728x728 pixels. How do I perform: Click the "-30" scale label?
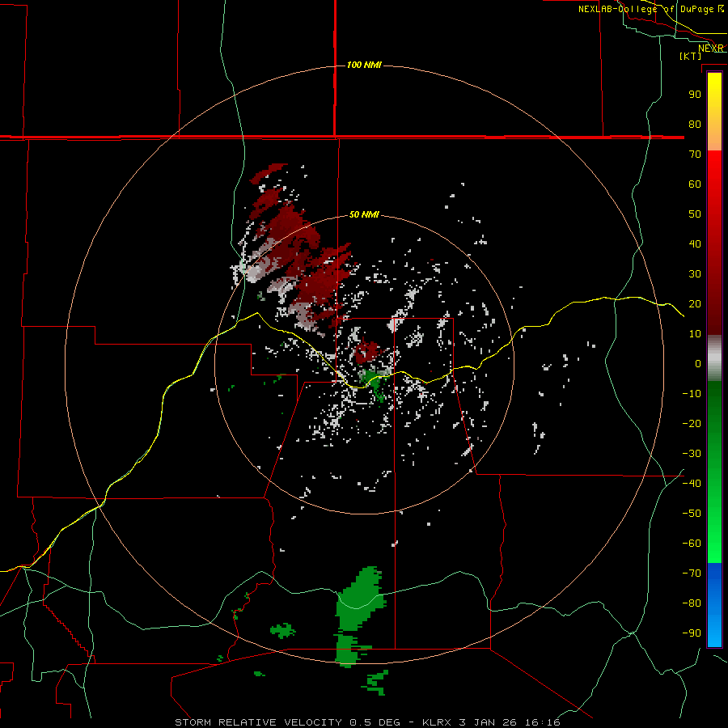[692, 454]
